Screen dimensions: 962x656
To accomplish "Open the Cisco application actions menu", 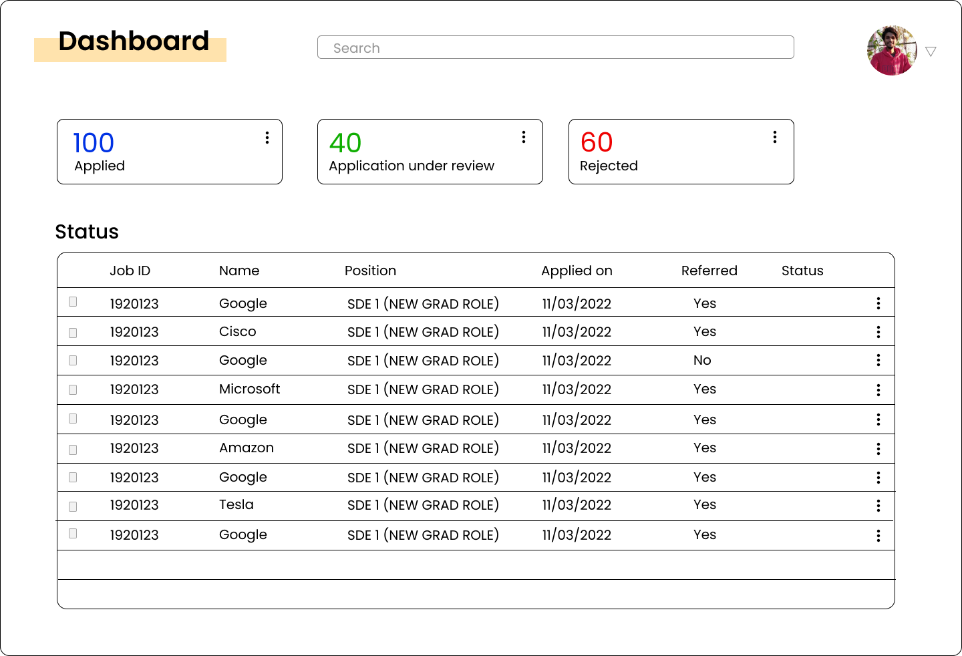I will (x=878, y=331).
